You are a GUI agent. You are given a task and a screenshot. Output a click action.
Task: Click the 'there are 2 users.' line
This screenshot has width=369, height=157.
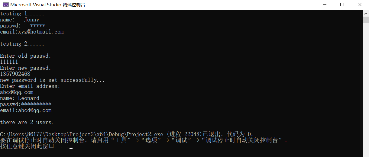click(x=27, y=122)
